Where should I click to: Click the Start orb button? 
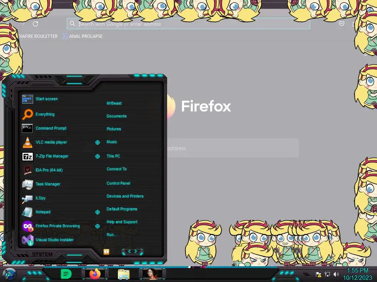click(x=10, y=274)
